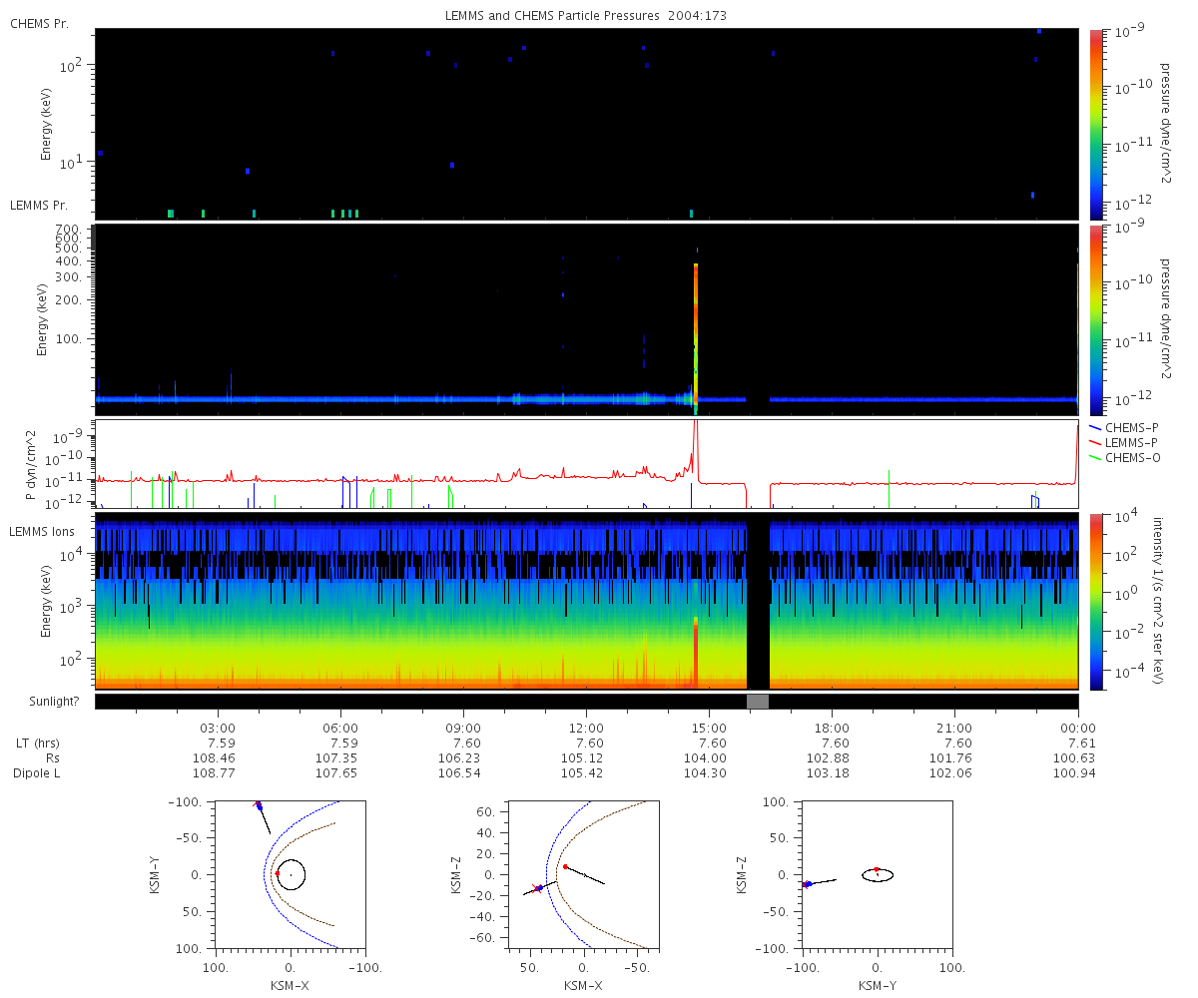1198x998 pixels.
Task: Click the pressure color bar beside CHEMS panel
Action: point(1096,124)
